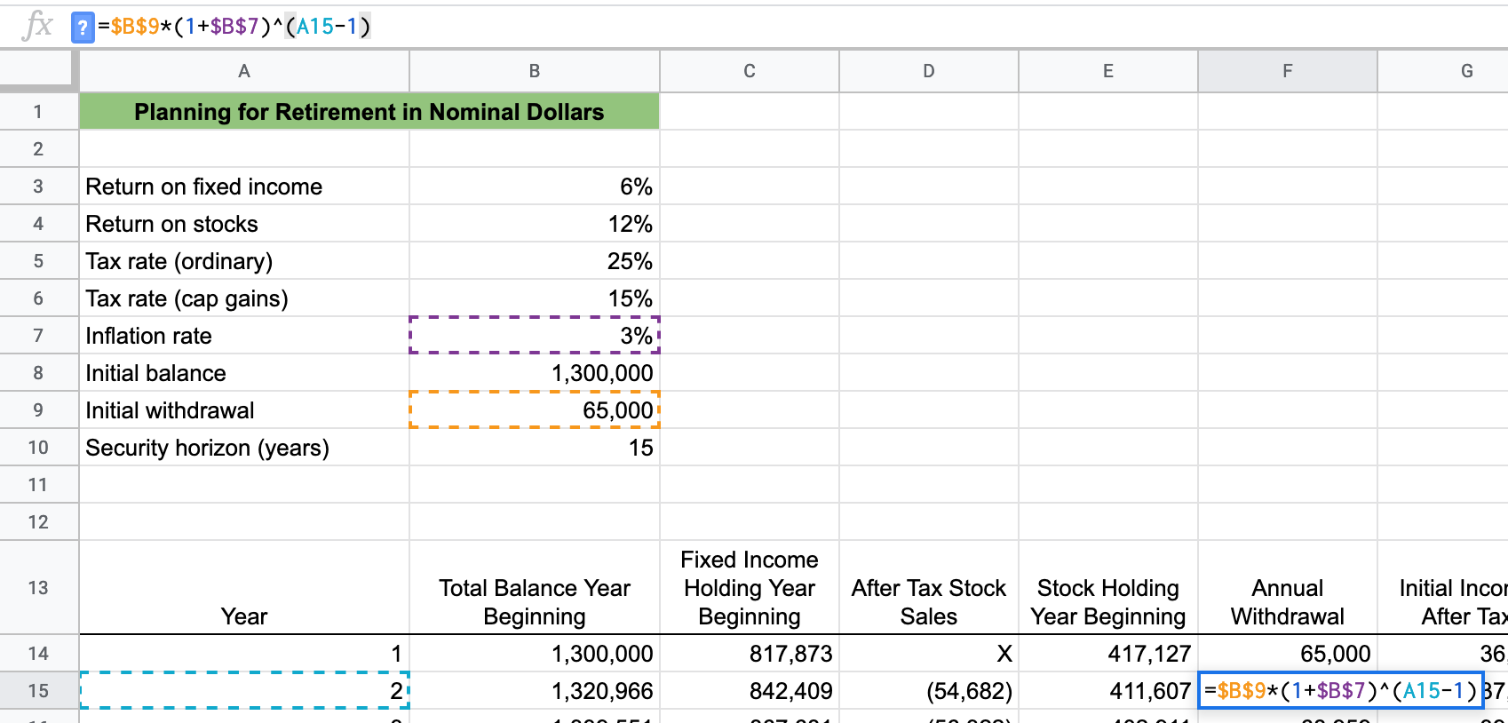
Task: Click the Year 2 cell in row 15
Action: point(244,691)
